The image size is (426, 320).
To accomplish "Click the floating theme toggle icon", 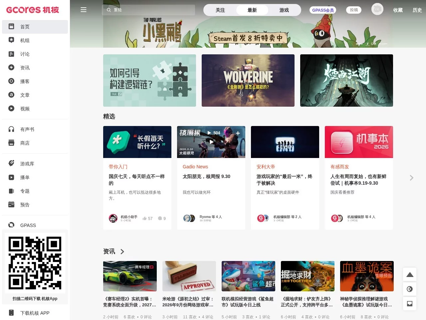I will coord(410,289).
